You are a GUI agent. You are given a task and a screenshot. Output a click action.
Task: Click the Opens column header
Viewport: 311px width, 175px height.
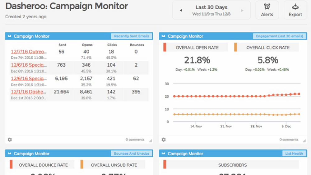point(87,45)
